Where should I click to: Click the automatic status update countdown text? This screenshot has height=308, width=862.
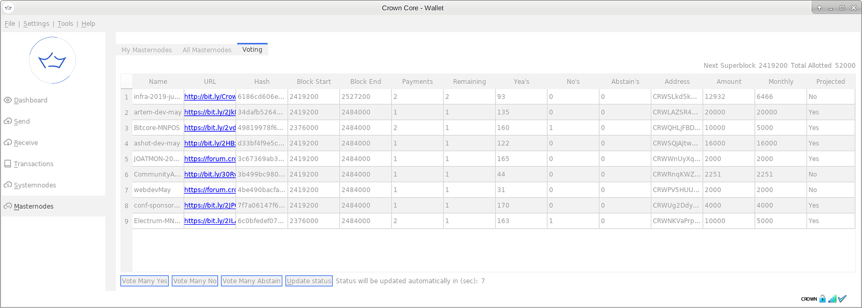410,281
